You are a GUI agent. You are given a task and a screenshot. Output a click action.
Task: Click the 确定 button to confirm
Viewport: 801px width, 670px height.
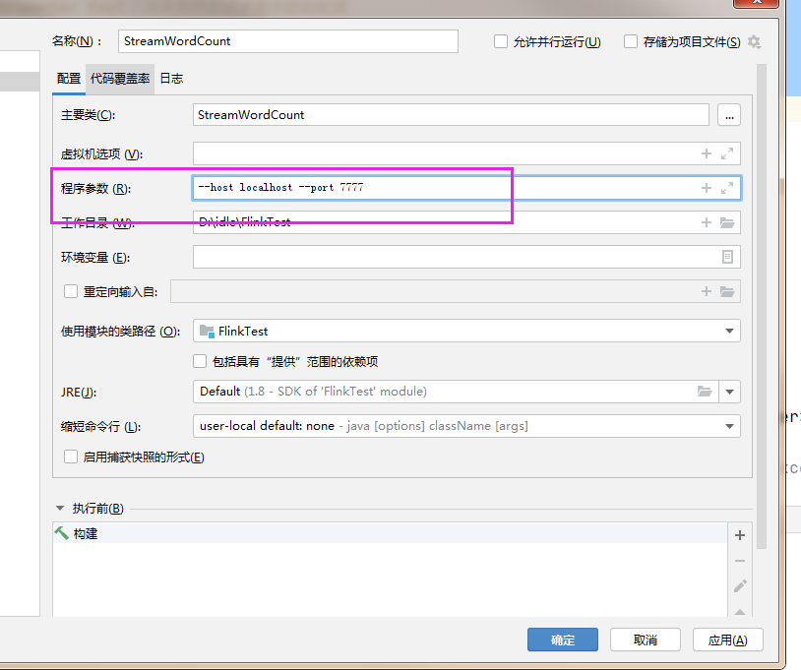562,639
